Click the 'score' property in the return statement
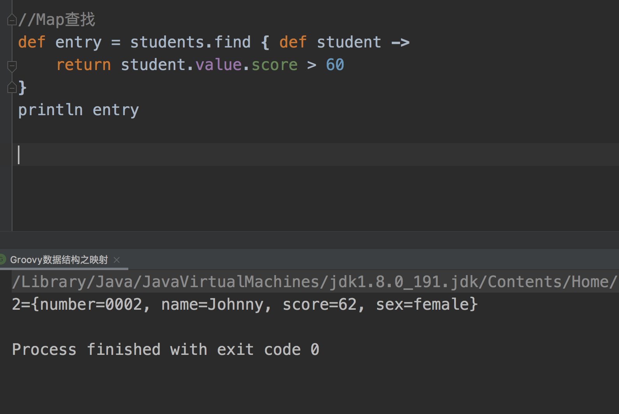 click(x=275, y=65)
